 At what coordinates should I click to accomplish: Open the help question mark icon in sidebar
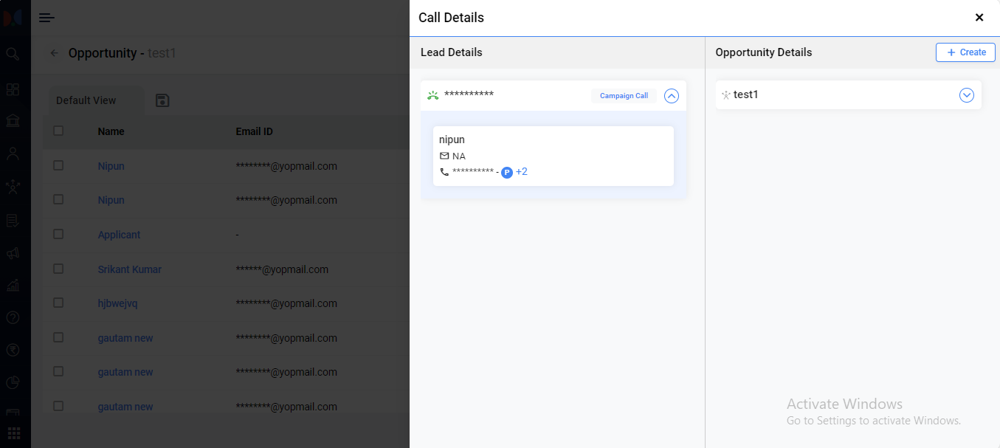point(13,317)
